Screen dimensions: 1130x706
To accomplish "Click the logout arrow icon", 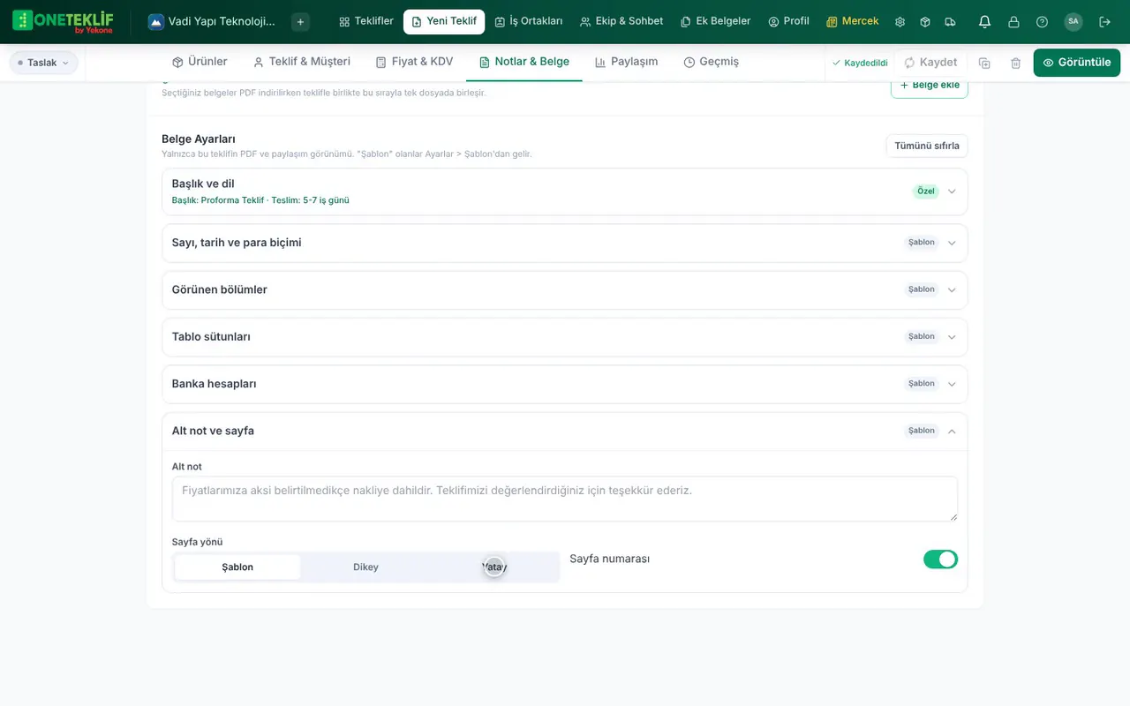I will (1105, 21).
